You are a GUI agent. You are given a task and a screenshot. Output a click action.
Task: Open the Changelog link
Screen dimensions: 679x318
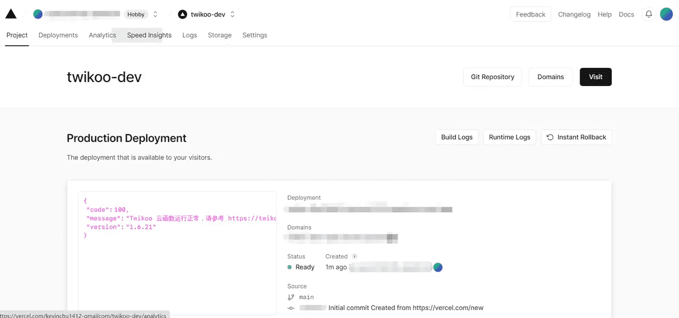pyautogui.click(x=574, y=14)
